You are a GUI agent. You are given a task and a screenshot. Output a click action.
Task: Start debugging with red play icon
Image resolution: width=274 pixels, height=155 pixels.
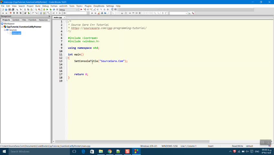coord(81,9)
